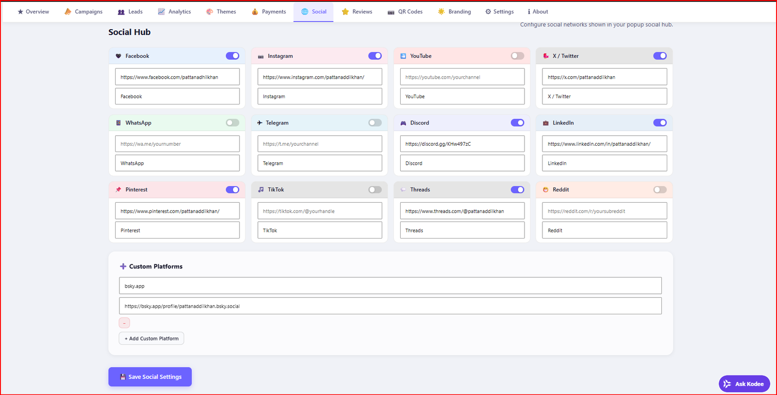Enable the WhatsApp switch
Viewport: 777px width, 395px height.
[x=233, y=123]
